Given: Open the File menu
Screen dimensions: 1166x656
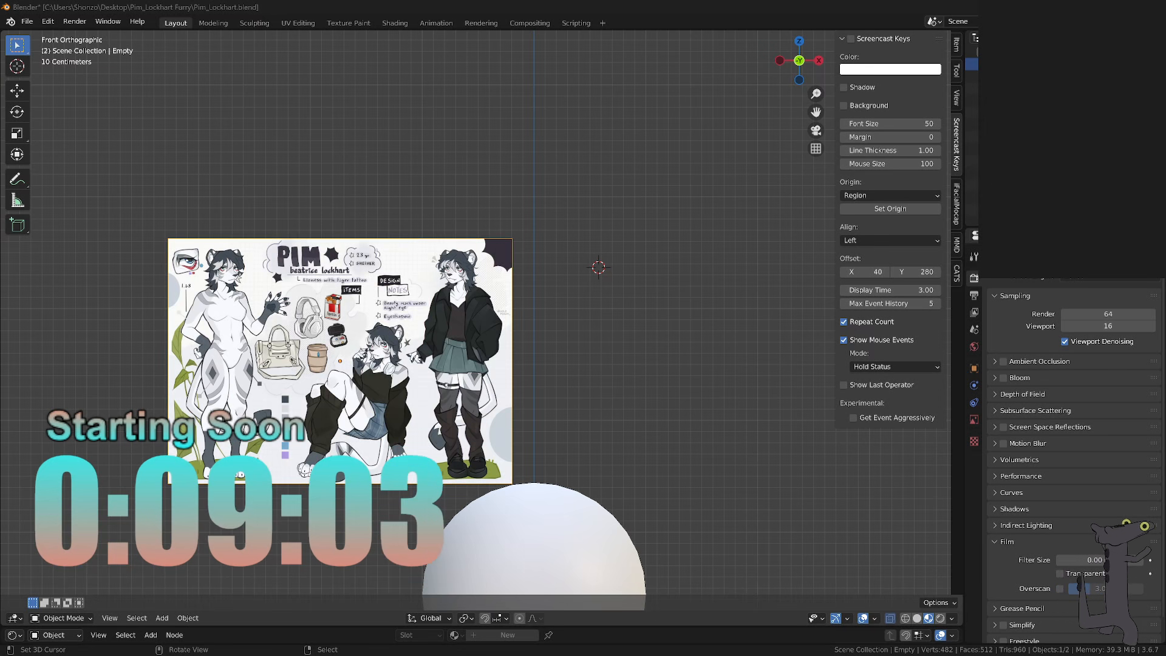Looking at the screenshot, I should click(27, 21).
